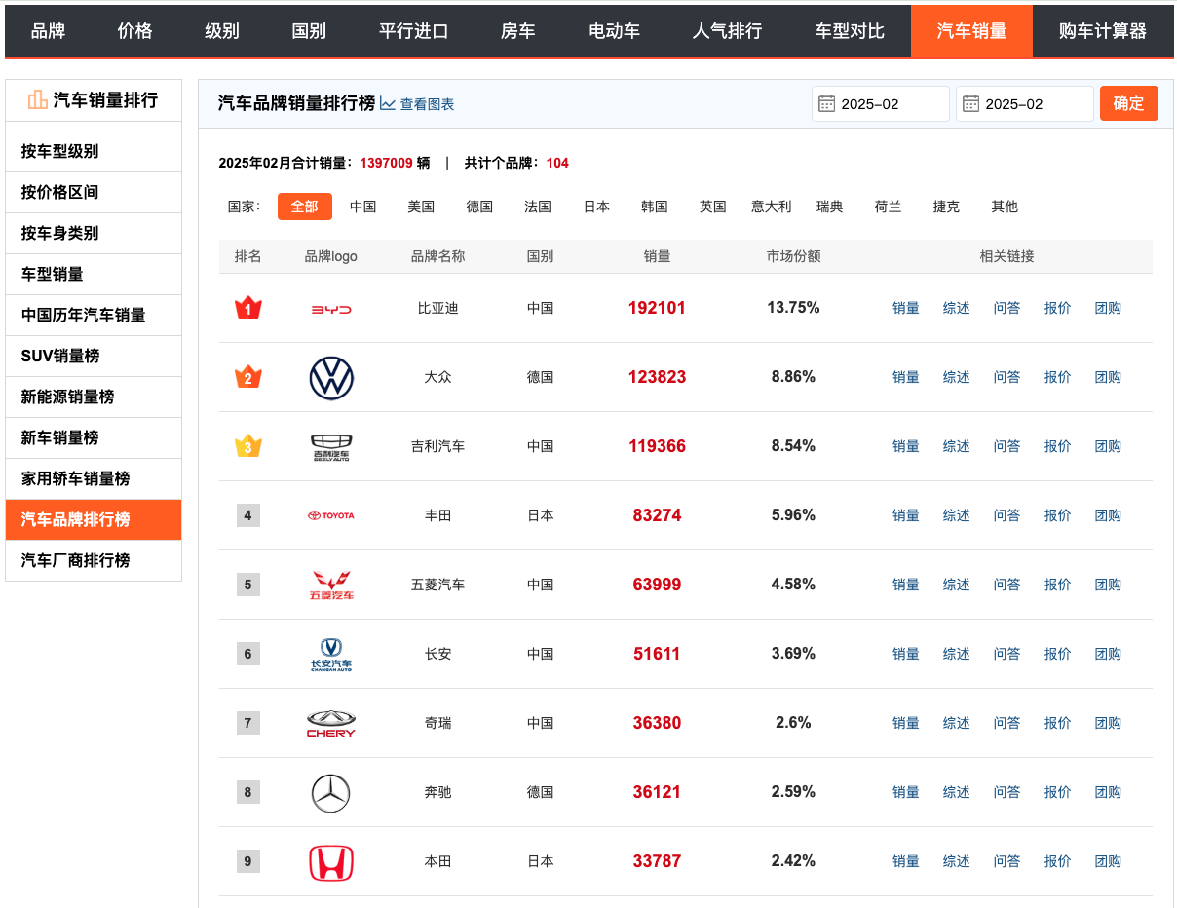1177x908 pixels.
Task: Click the Toyota logo
Action: click(x=331, y=515)
